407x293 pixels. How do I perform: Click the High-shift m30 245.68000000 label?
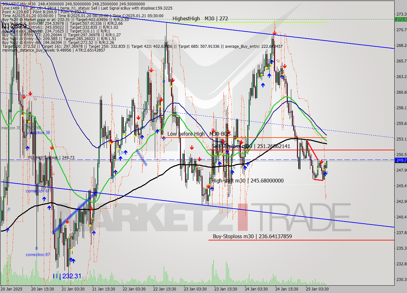[248, 181]
